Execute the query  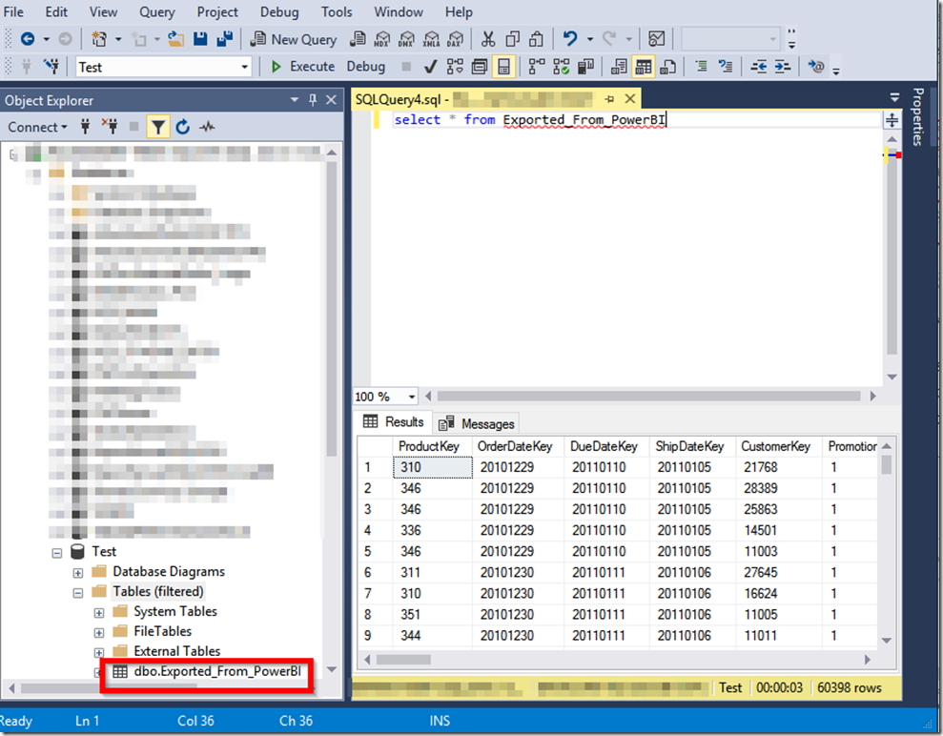(303, 66)
